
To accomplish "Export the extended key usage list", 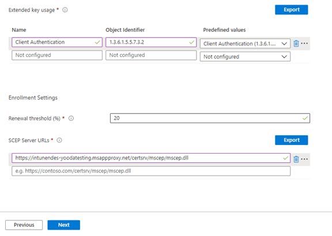I will [x=291, y=10].
